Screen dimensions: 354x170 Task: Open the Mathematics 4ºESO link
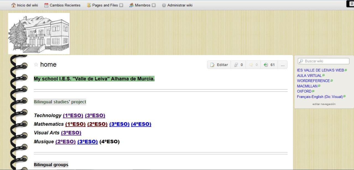point(141,124)
